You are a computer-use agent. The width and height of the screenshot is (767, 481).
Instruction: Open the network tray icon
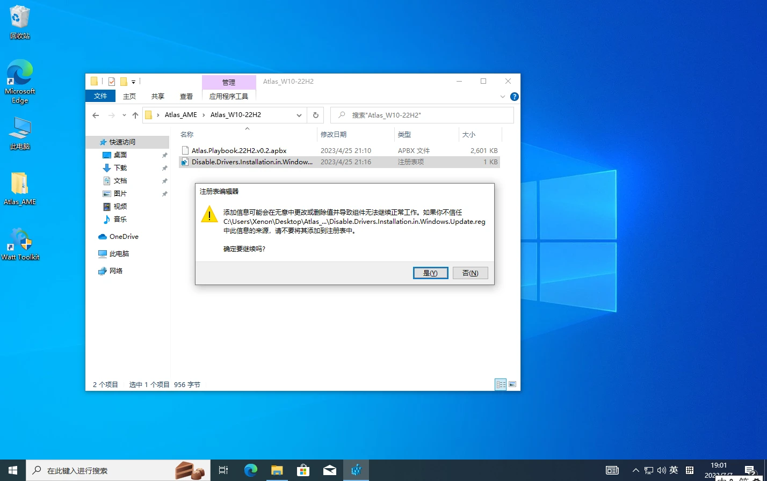click(x=649, y=470)
